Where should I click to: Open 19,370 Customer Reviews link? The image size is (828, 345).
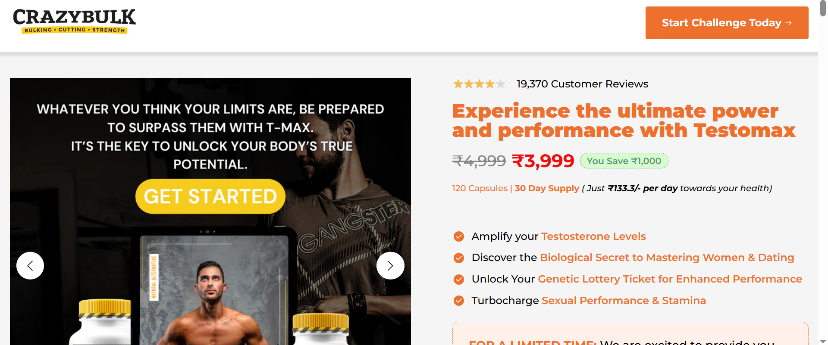[x=582, y=84]
